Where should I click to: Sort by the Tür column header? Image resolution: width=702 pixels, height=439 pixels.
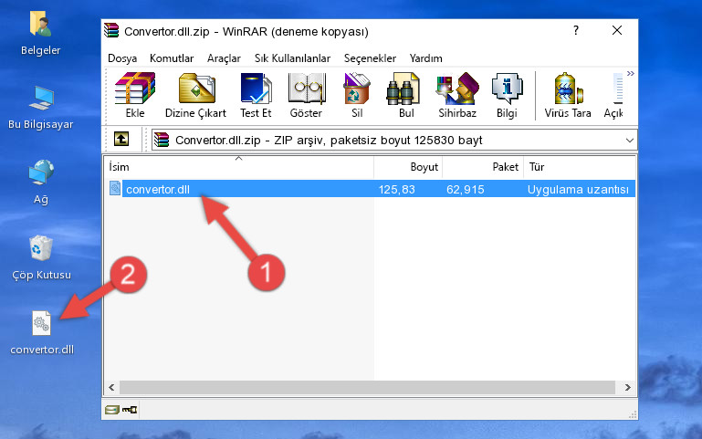(580, 167)
